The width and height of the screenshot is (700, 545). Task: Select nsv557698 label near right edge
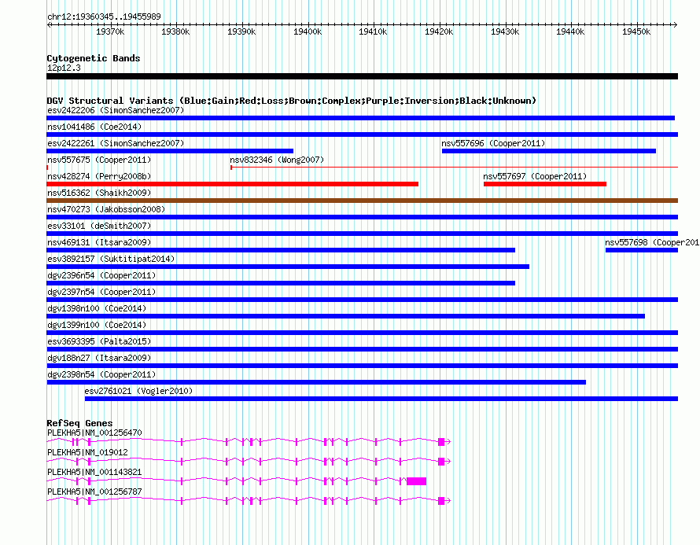pos(652,242)
